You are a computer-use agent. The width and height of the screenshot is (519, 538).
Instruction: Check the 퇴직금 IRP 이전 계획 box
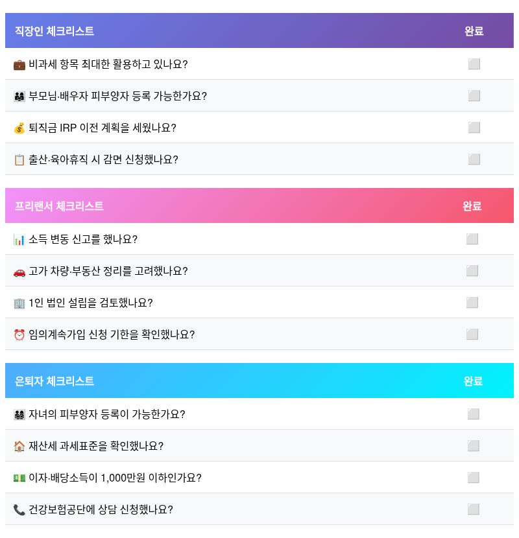[474, 128]
